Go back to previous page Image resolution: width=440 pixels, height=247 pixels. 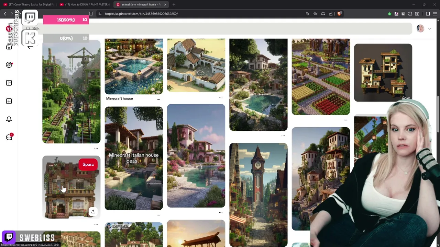click(x=5, y=14)
